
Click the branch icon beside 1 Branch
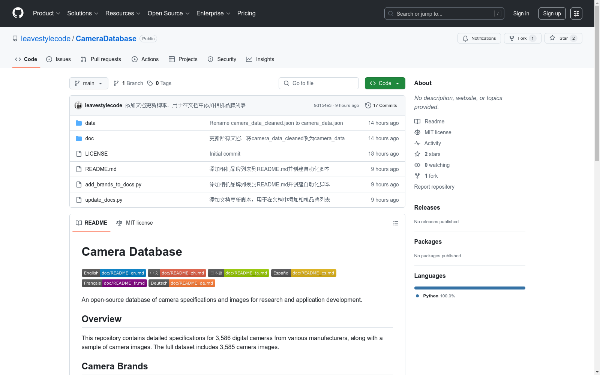pyautogui.click(x=116, y=83)
